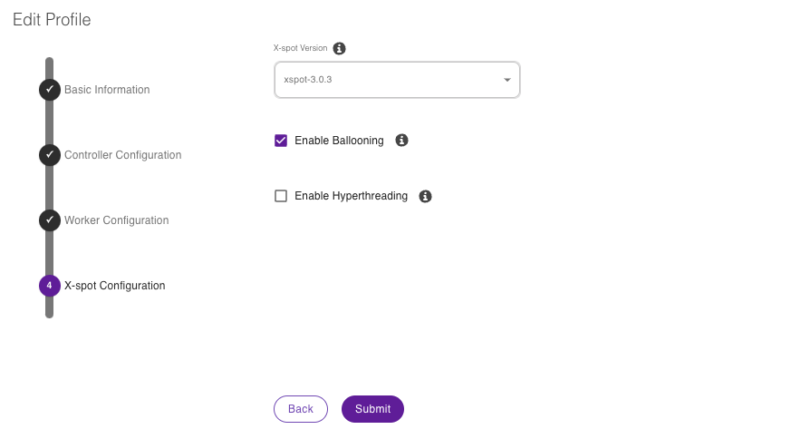Go to Controller Configuration step
Image resolution: width=791 pixels, height=439 pixels.
(122, 155)
